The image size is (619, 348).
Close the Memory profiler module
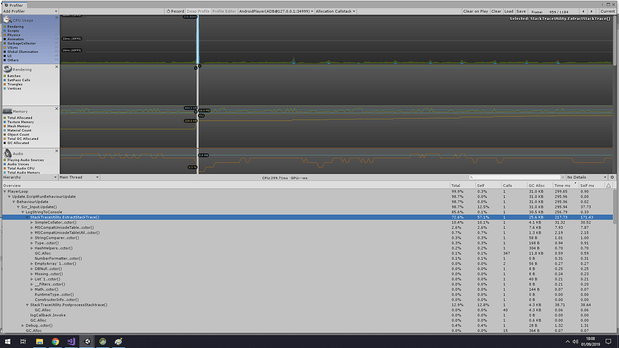click(56, 109)
